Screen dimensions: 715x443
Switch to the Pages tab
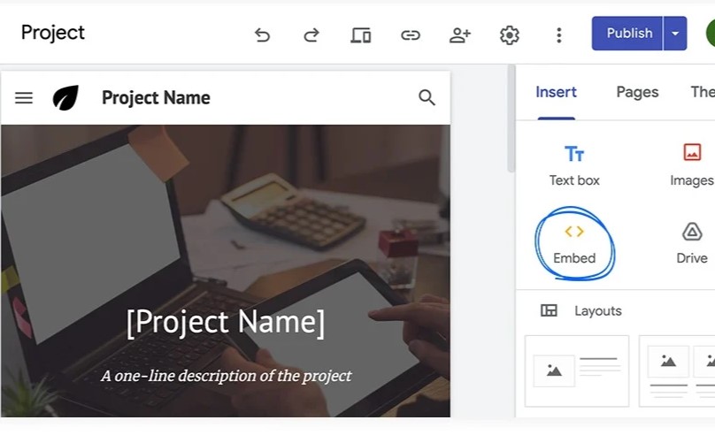tap(637, 92)
